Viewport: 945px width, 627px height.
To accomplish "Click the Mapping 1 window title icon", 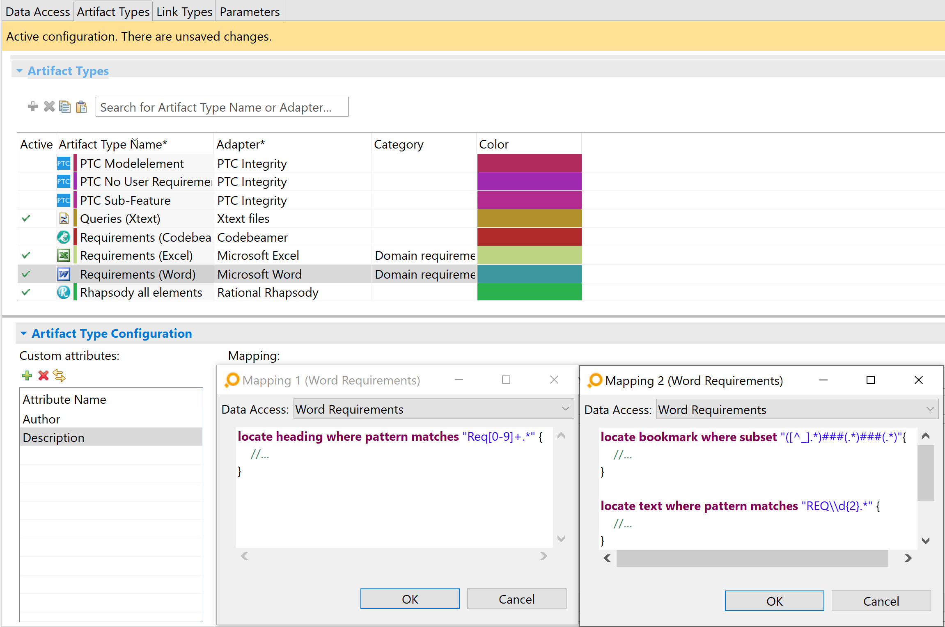I will point(232,380).
